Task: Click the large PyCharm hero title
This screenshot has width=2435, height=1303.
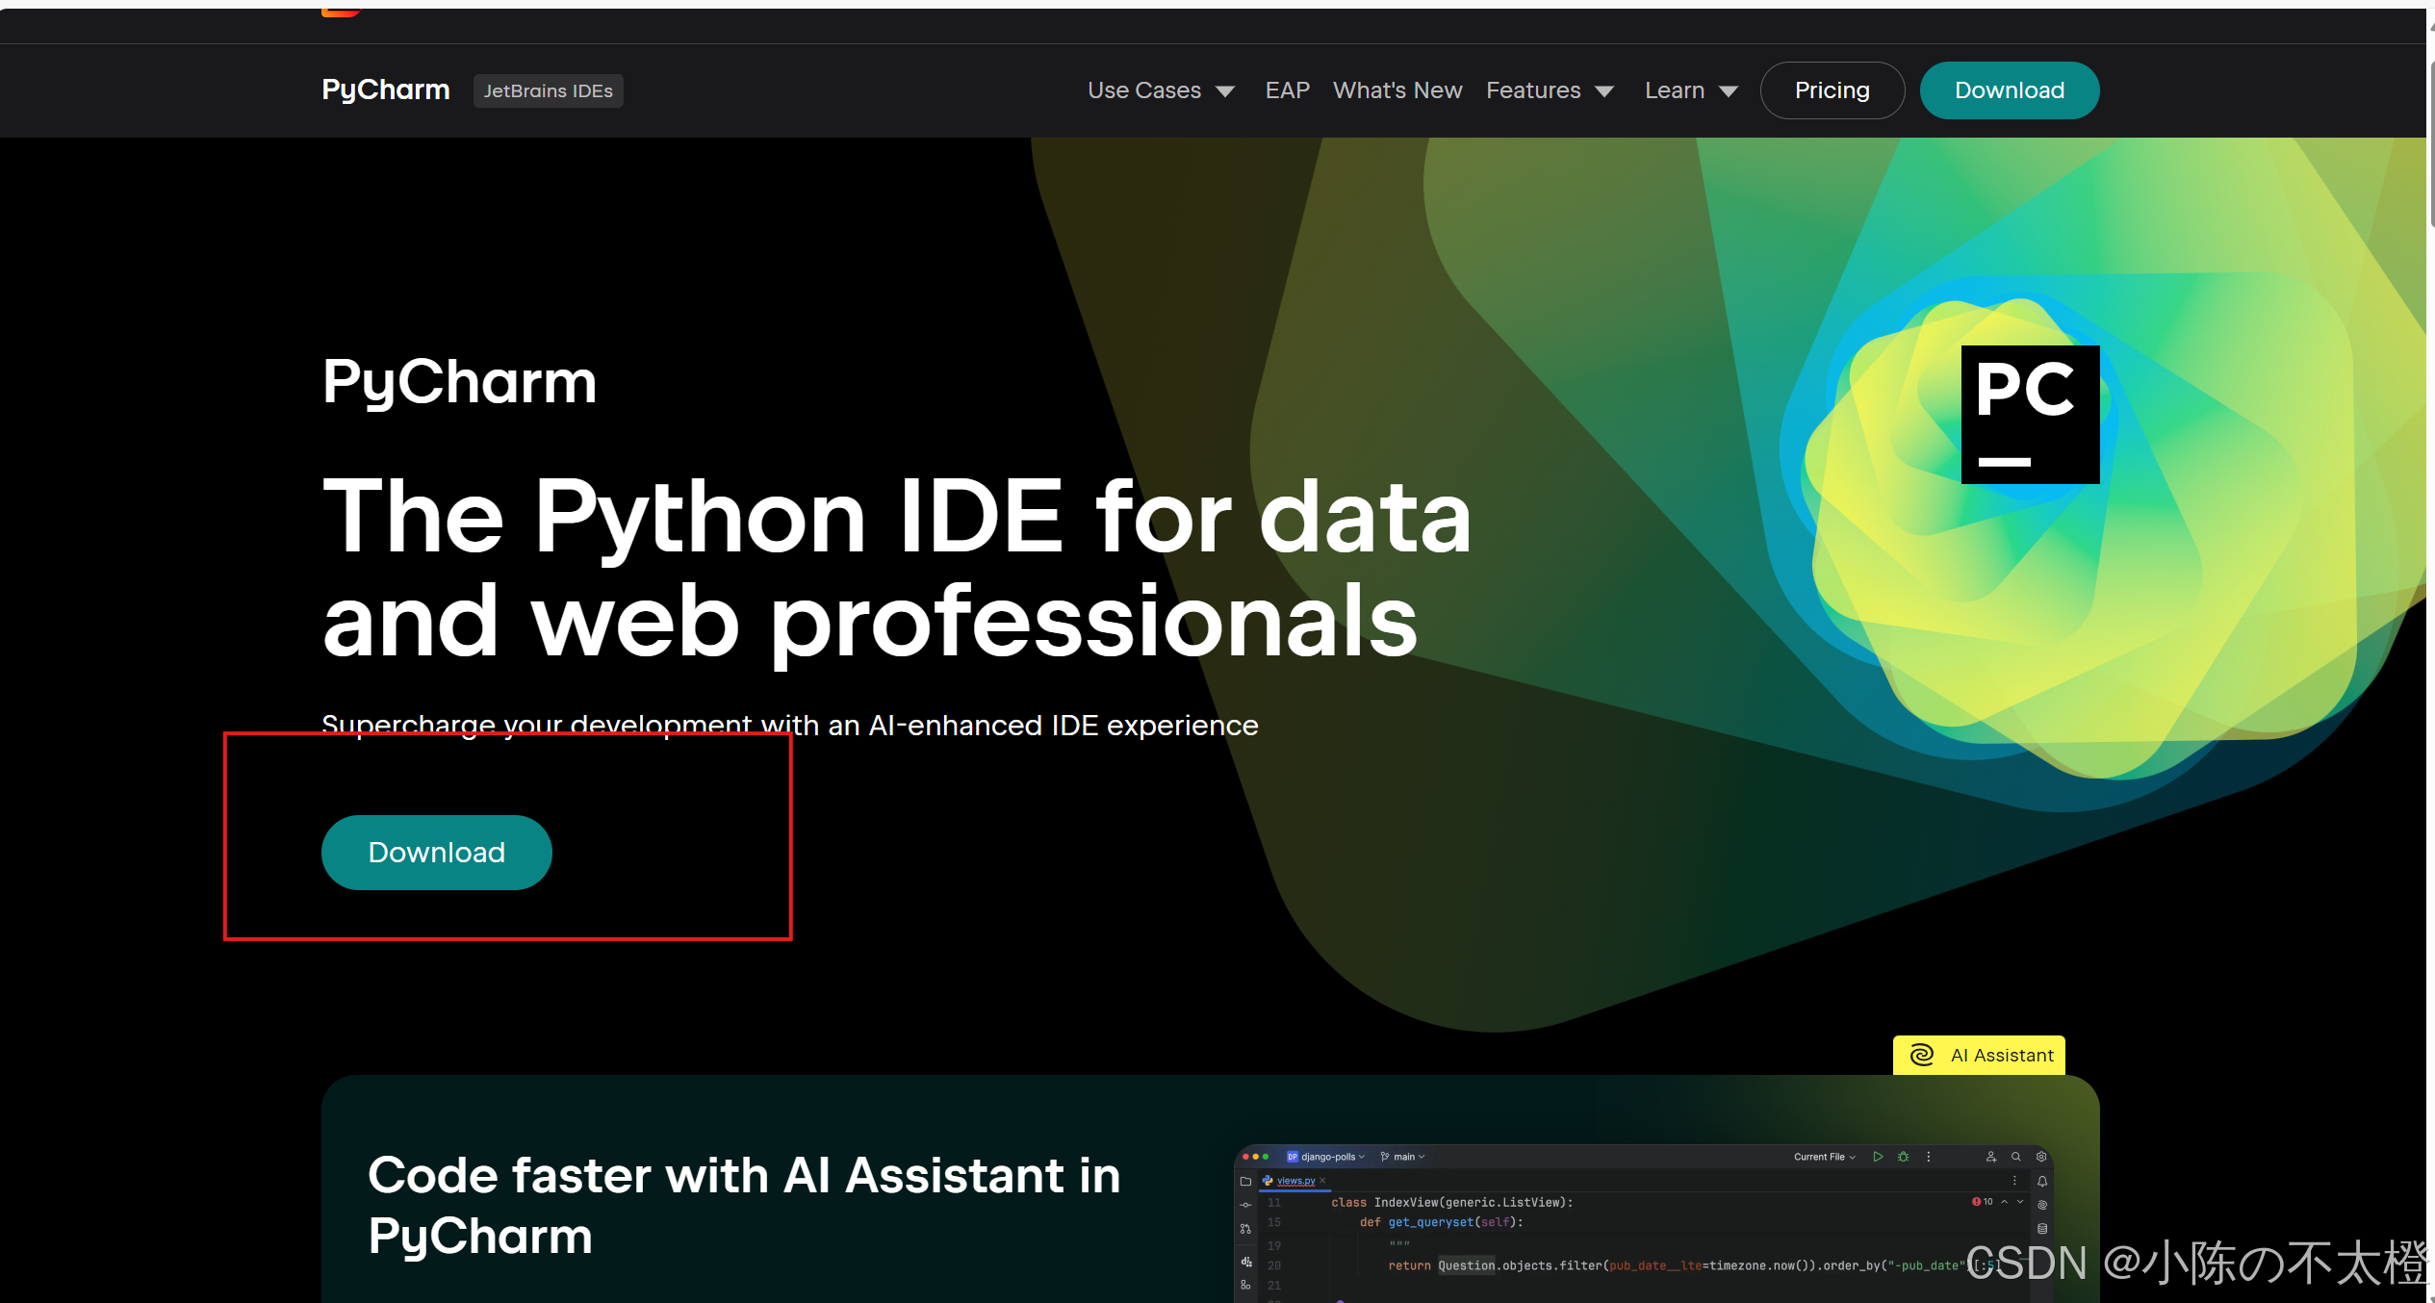Action: [459, 383]
